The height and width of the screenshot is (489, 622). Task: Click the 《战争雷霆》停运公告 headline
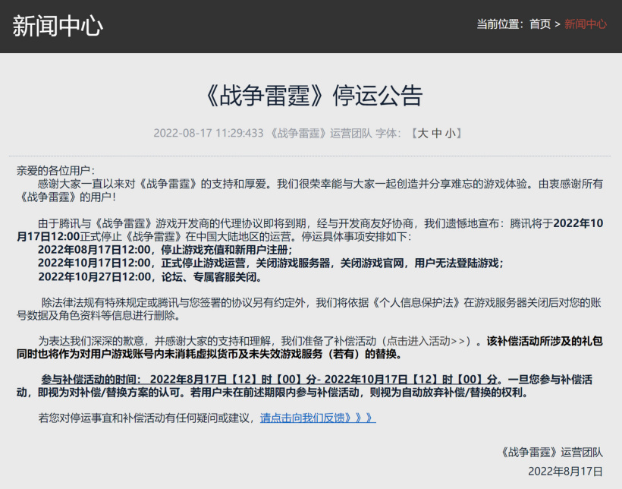click(x=313, y=96)
